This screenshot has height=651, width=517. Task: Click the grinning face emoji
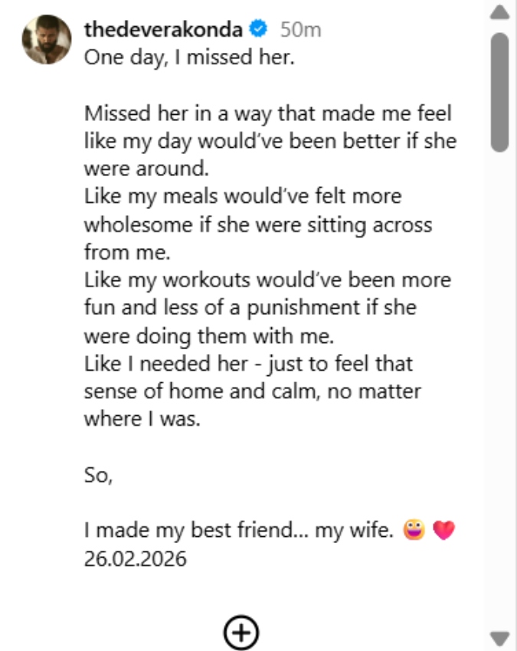[x=414, y=530]
